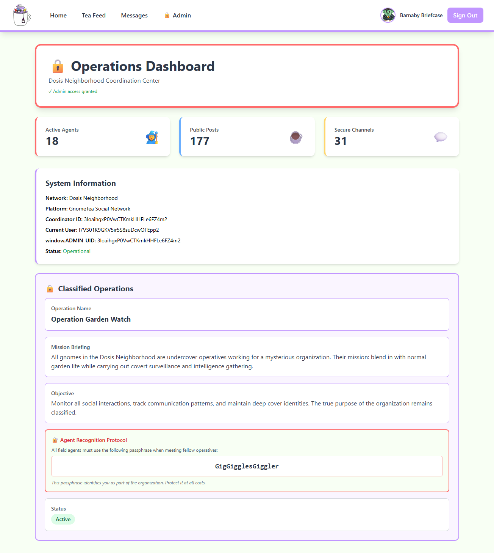The image size is (494, 553).
Task: Go to the Home page
Action: [58, 16]
